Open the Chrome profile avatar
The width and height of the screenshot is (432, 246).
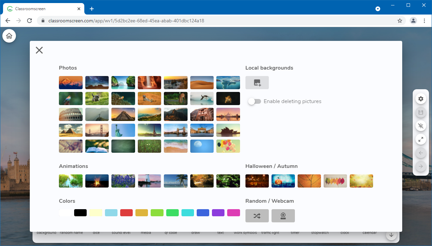pyautogui.click(x=413, y=21)
